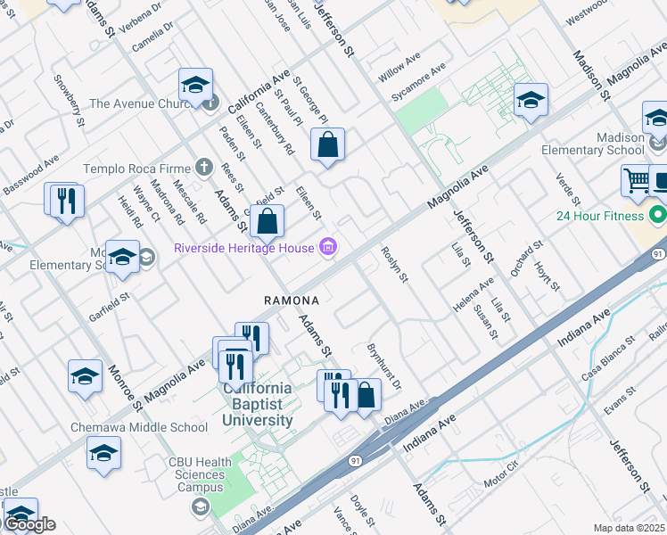Click the front restaurant marker above California Baptist University
The image size is (667, 535).
click(236, 368)
